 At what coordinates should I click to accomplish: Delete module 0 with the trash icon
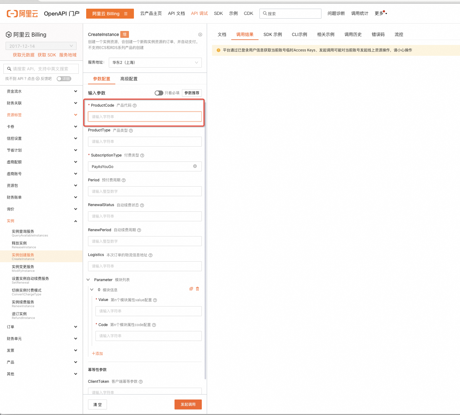click(x=197, y=289)
